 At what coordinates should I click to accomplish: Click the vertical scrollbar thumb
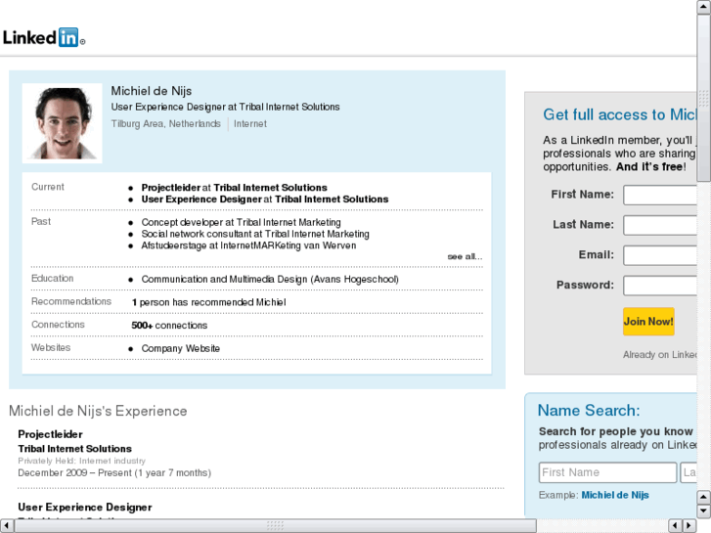click(x=703, y=98)
